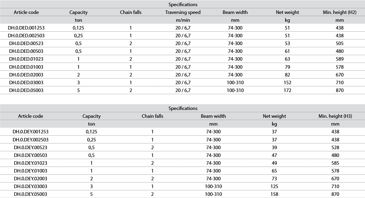Click the net weight value 152

pos(287,83)
